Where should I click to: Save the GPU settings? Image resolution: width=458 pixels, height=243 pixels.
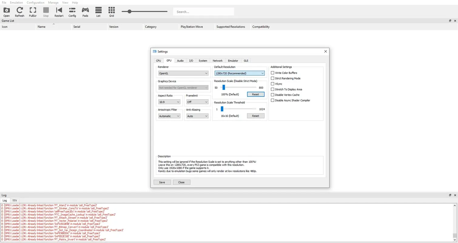(x=162, y=182)
